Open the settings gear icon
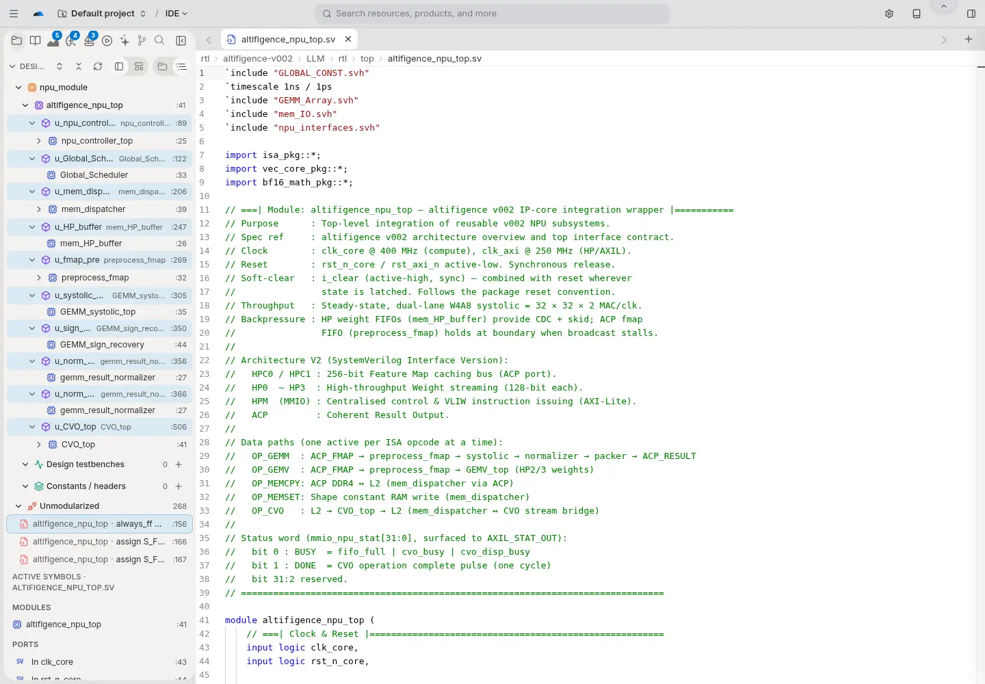The image size is (985, 684). (889, 14)
